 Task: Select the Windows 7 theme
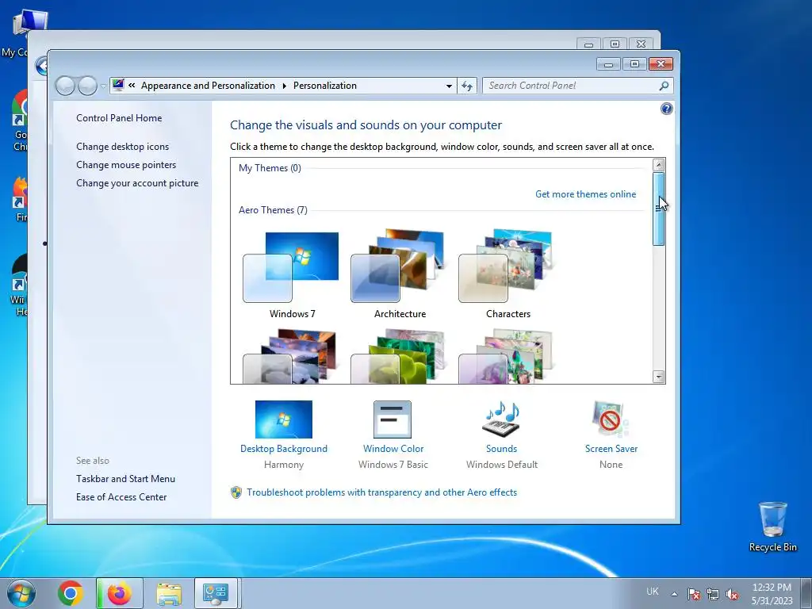[x=291, y=275]
